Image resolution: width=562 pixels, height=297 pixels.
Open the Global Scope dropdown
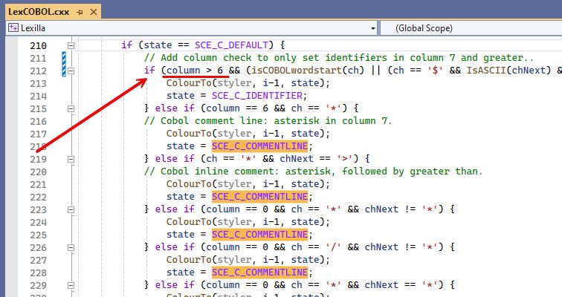click(x=471, y=28)
